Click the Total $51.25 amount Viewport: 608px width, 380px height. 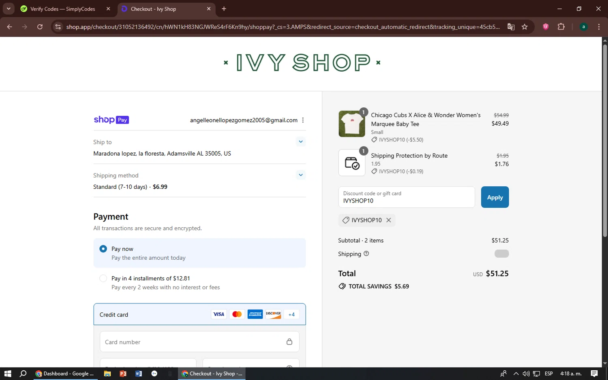pos(497,273)
